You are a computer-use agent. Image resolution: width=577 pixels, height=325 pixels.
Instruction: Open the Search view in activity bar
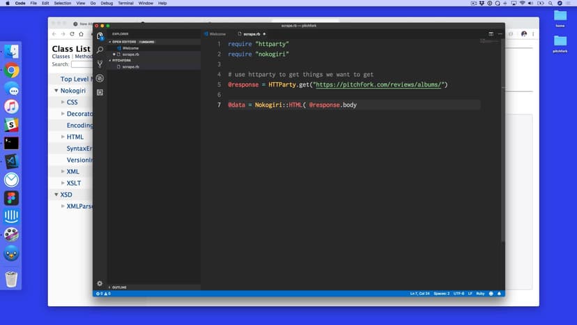point(100,50)
